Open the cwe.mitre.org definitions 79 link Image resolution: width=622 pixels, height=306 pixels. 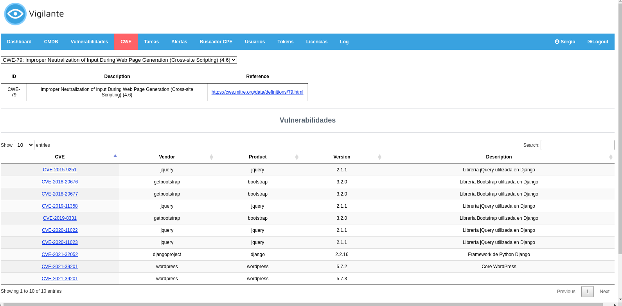tap(257, 92)
